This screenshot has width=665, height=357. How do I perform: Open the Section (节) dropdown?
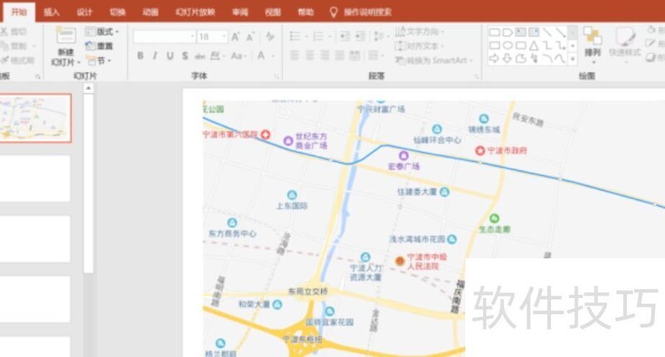[99, 61]
